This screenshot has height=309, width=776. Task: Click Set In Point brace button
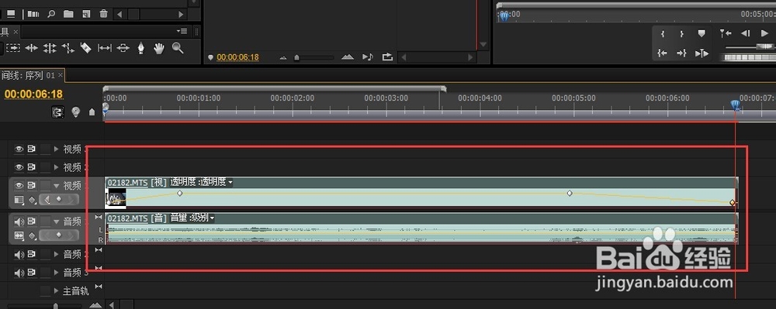[x=663, y=33]
